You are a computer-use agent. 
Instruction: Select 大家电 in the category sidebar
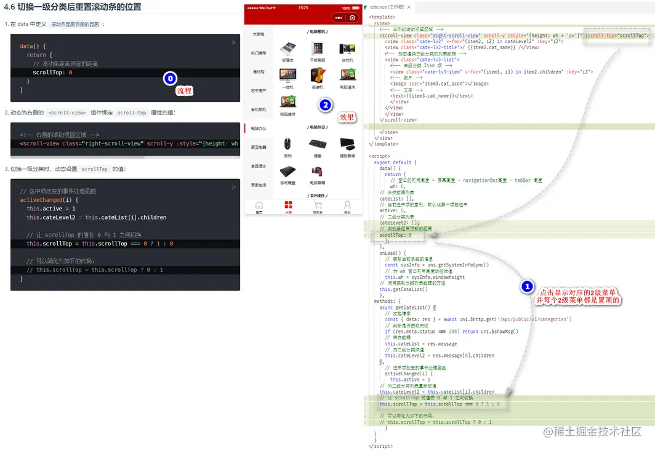(x=259, y=34)
